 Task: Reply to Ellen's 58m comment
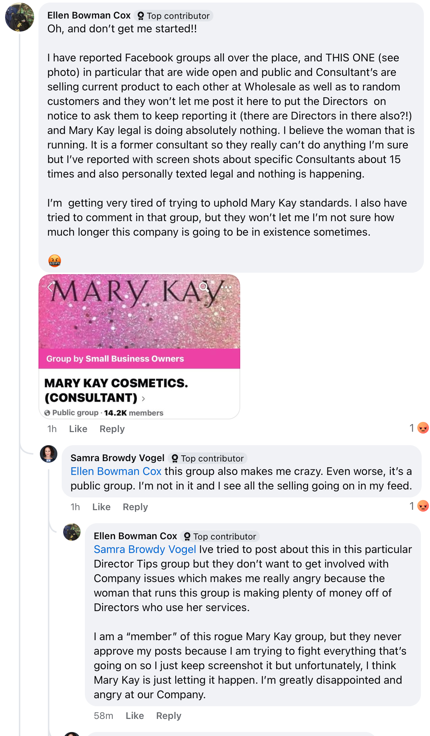coord(169,716)
